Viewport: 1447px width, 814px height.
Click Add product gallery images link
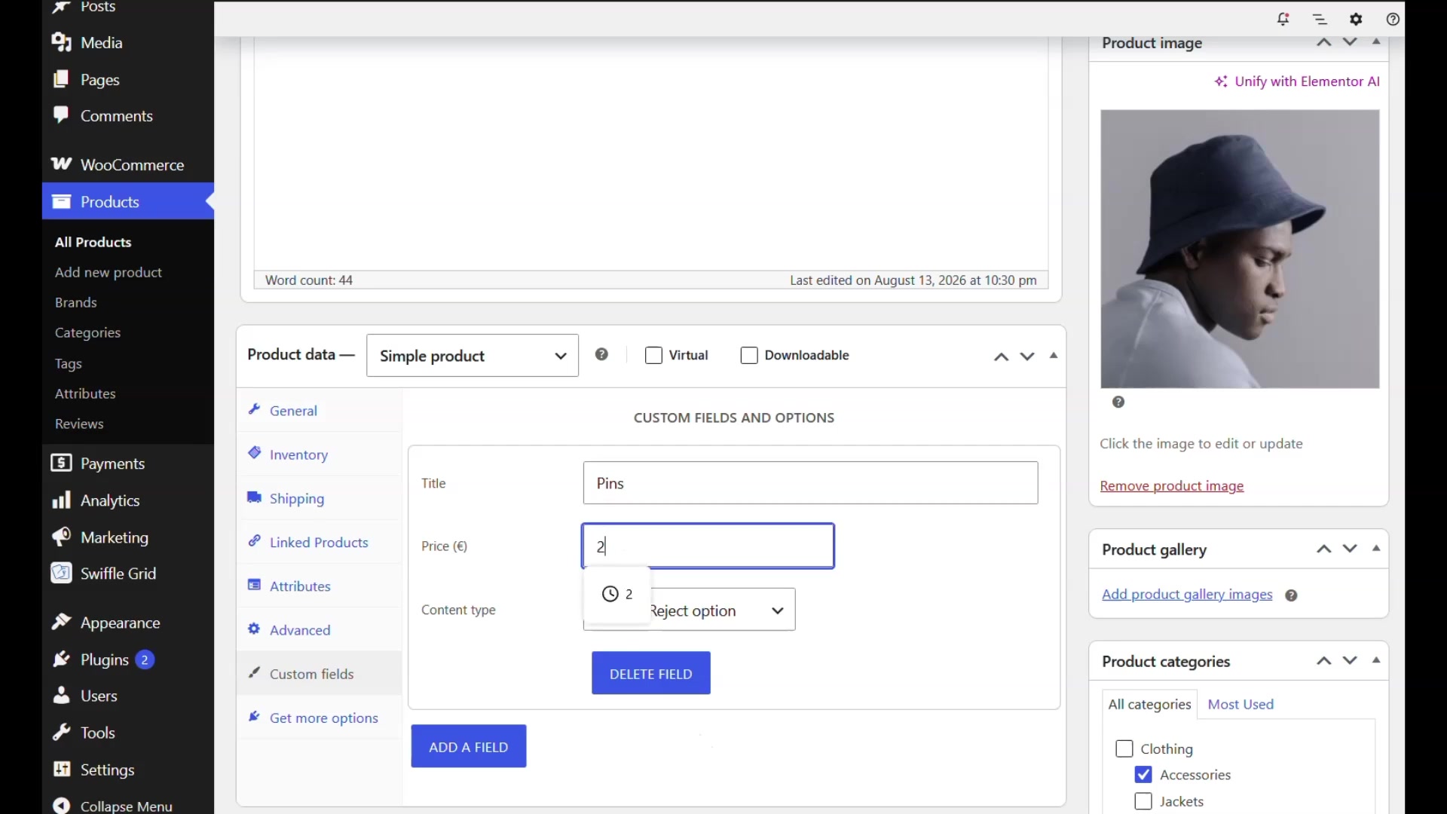pos(1187,595)
